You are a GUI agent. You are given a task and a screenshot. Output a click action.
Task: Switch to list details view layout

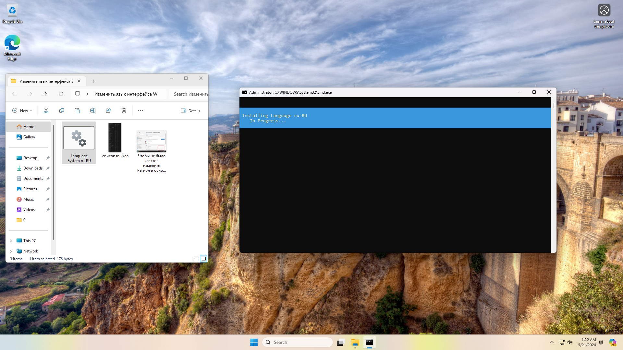196,259
